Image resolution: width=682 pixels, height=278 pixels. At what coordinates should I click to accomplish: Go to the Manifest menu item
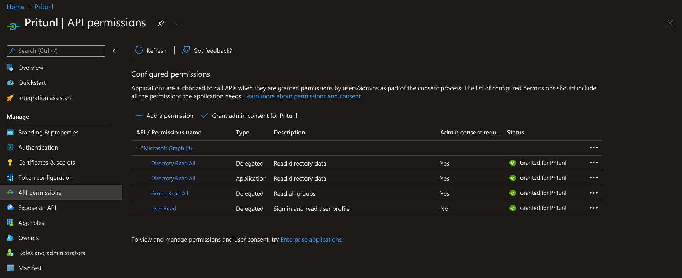click(30, 268)
